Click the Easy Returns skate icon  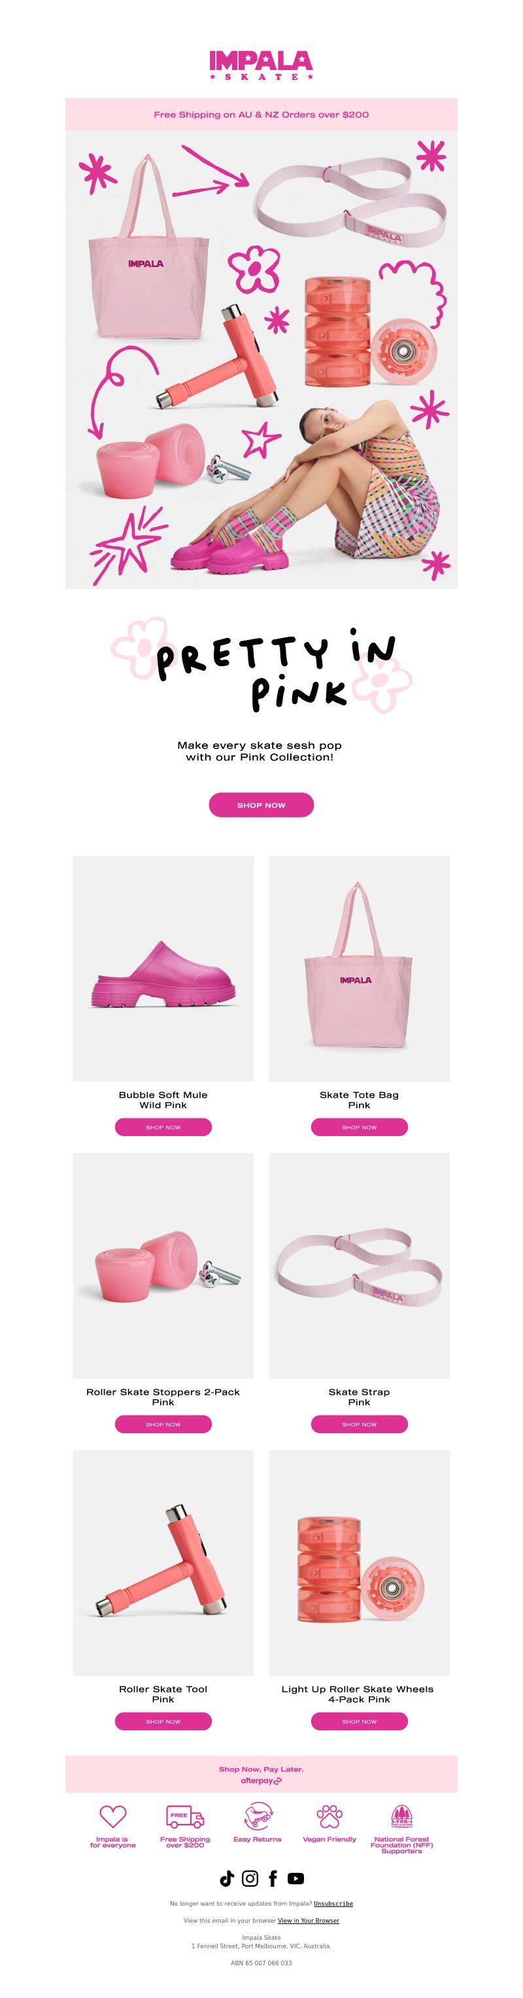[x=256, y=1817]
